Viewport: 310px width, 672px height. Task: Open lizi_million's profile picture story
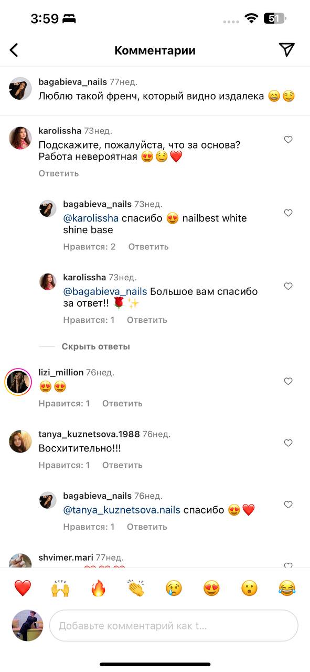click(18, 382)
